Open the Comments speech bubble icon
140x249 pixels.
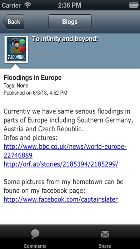coord(35,234)
